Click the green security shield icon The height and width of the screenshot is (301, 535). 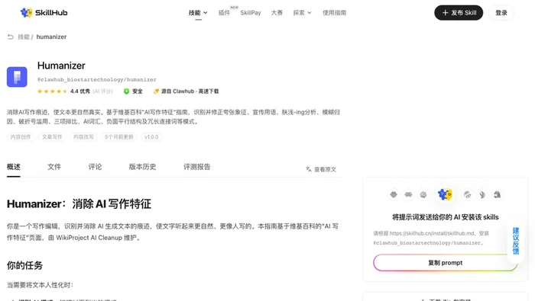coord(126,91)
